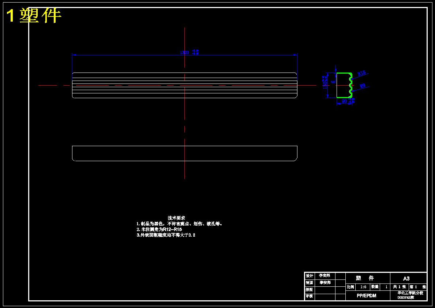This screenshot has height=308, width=435.
Task: Click the 描图 label in title block
Action: pyautogui.click(x=310, y=290)
